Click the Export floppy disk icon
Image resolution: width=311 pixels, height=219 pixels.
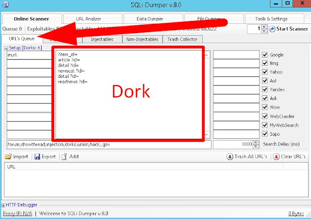(37, 157)
